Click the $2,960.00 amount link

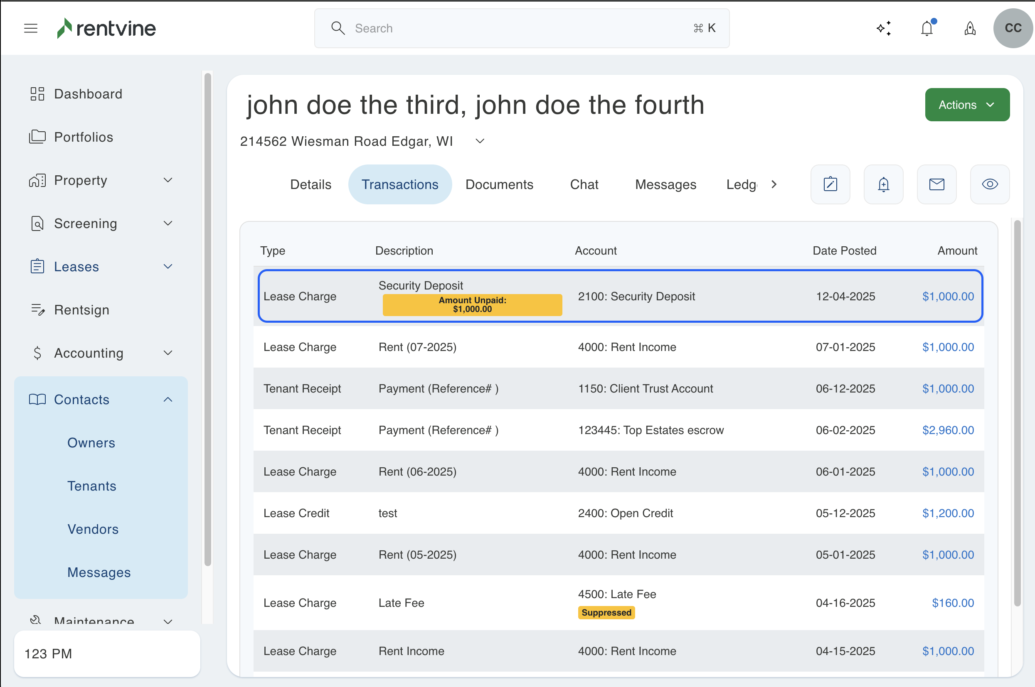pyautogui.click(x=948, y=430)
